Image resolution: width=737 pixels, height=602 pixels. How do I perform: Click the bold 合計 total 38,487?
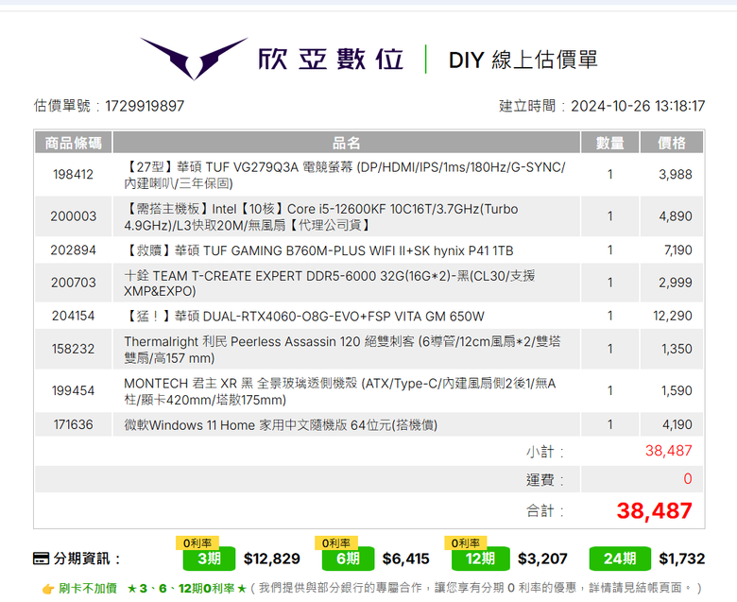[654, 511]
